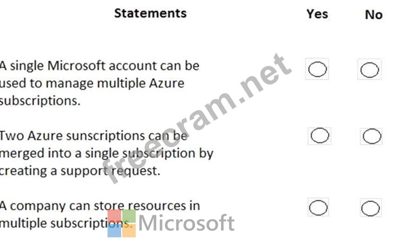Click the green square of Microsoft logo

pyautogui.click(x=129, y=216)
